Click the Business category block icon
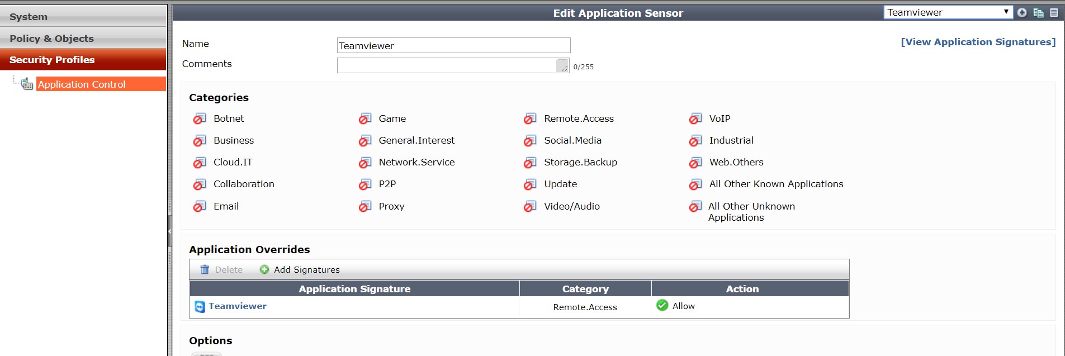The height and width of the screenshot is (356, 1065). tap(200, 141)
